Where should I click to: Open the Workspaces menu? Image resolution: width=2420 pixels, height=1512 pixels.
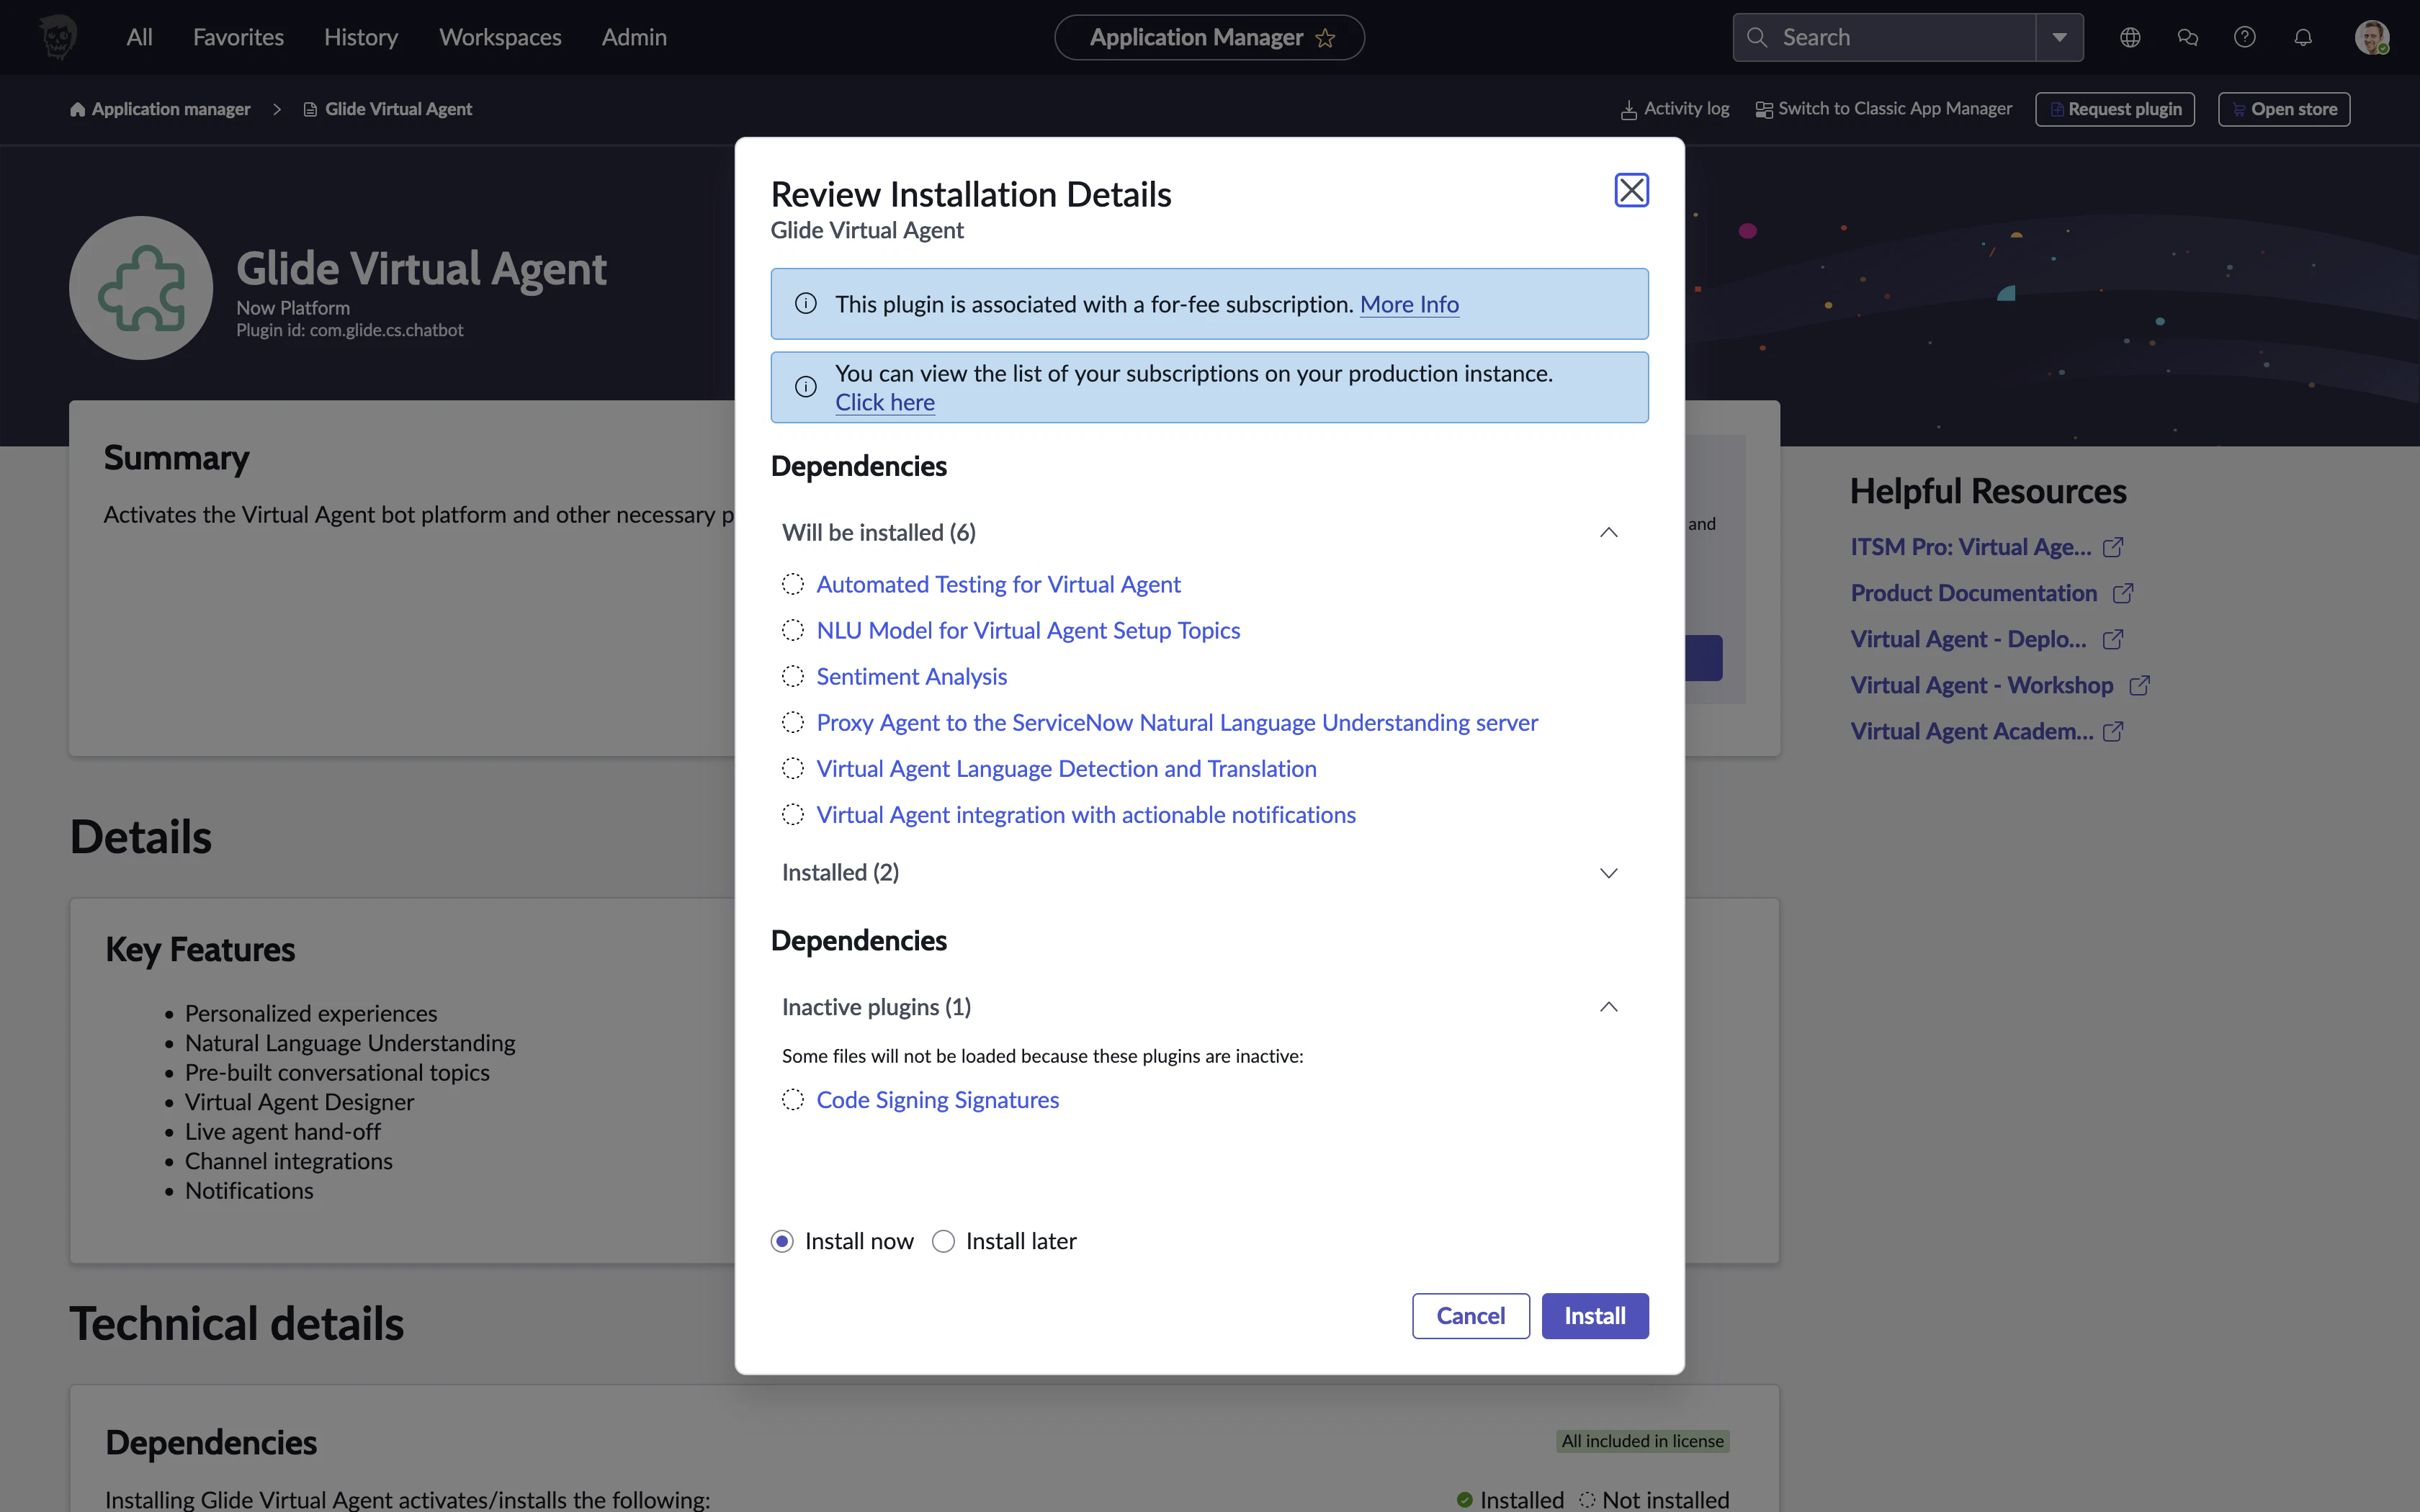click(500, 37)
